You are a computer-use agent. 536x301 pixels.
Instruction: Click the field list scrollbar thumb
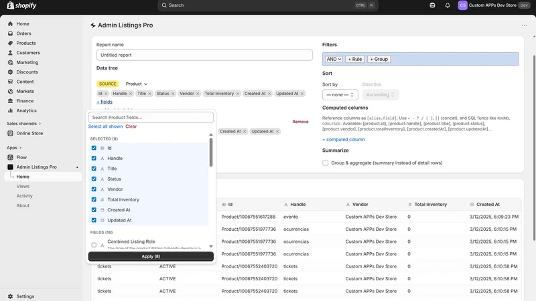tap(211, 153)
